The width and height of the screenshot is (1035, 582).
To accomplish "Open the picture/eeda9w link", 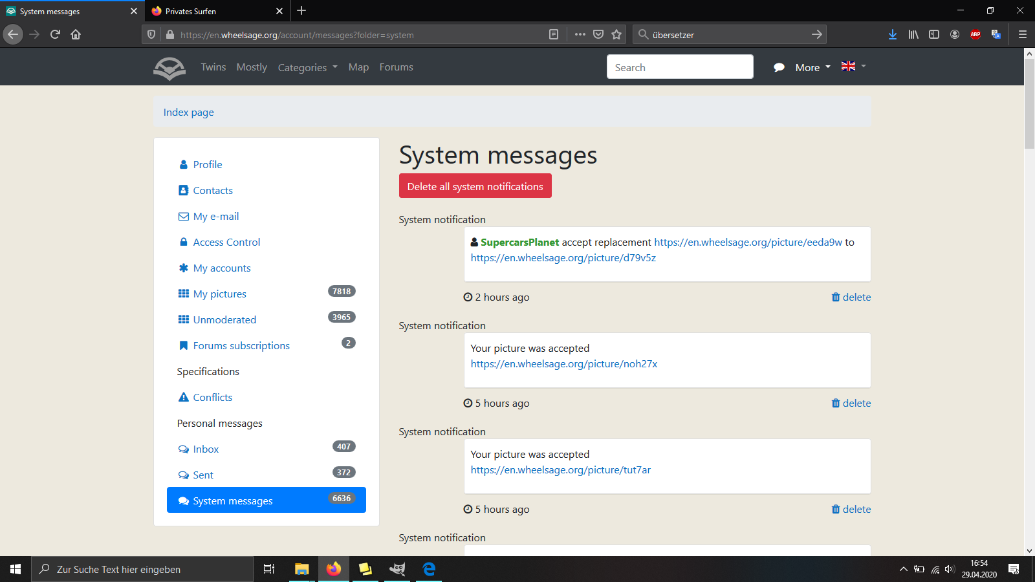I will pos(748,242).
